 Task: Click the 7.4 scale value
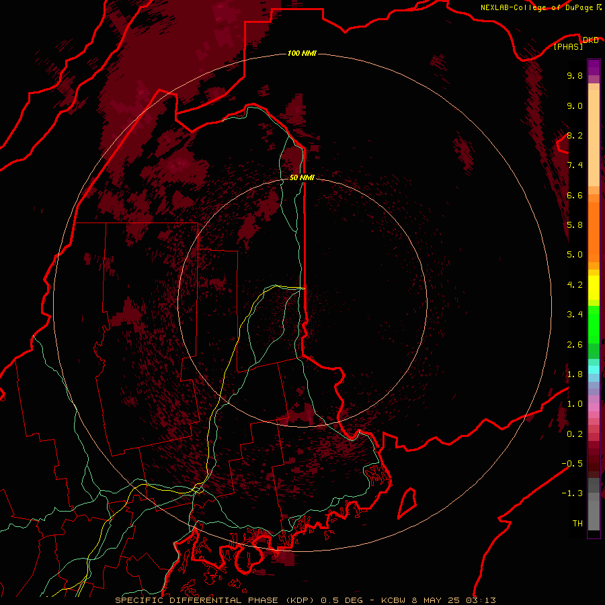pos(575,165)
